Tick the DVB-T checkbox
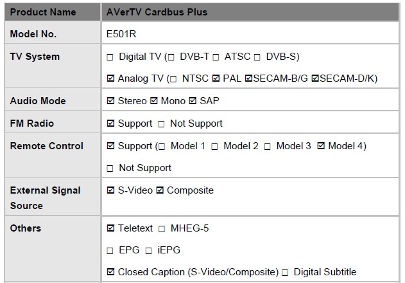 tap(171, 57)
